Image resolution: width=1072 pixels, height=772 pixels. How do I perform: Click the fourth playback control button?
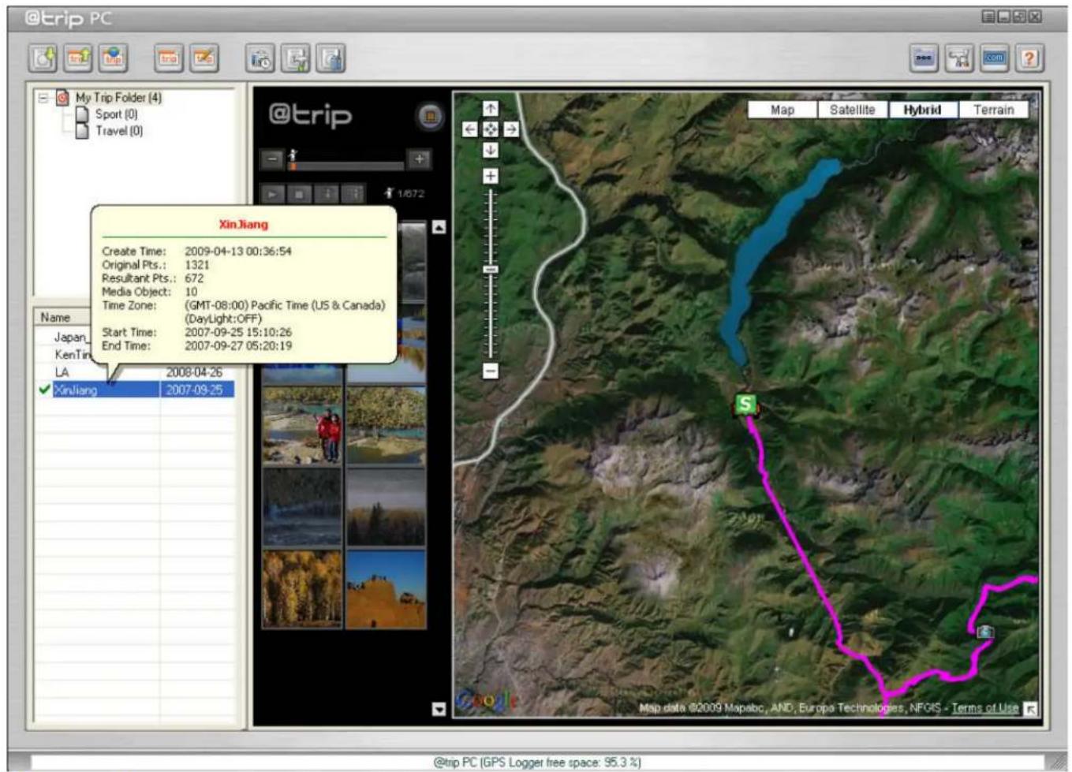tap(353, 194)
